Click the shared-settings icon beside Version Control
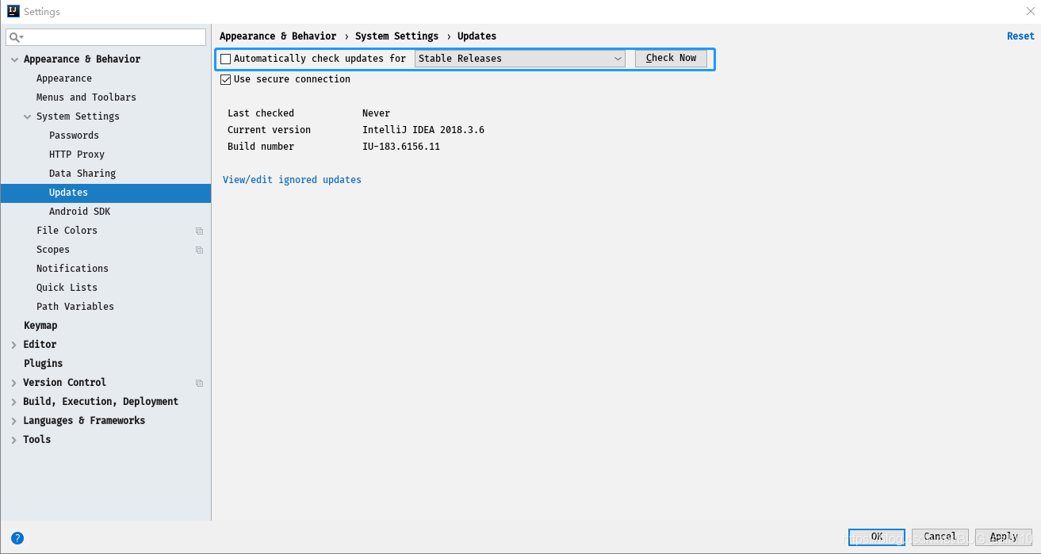The width and height of the screenshot is (1041, 554). (198, 382)
